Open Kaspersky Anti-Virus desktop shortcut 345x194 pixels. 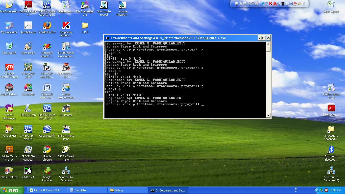pos(66,29)
